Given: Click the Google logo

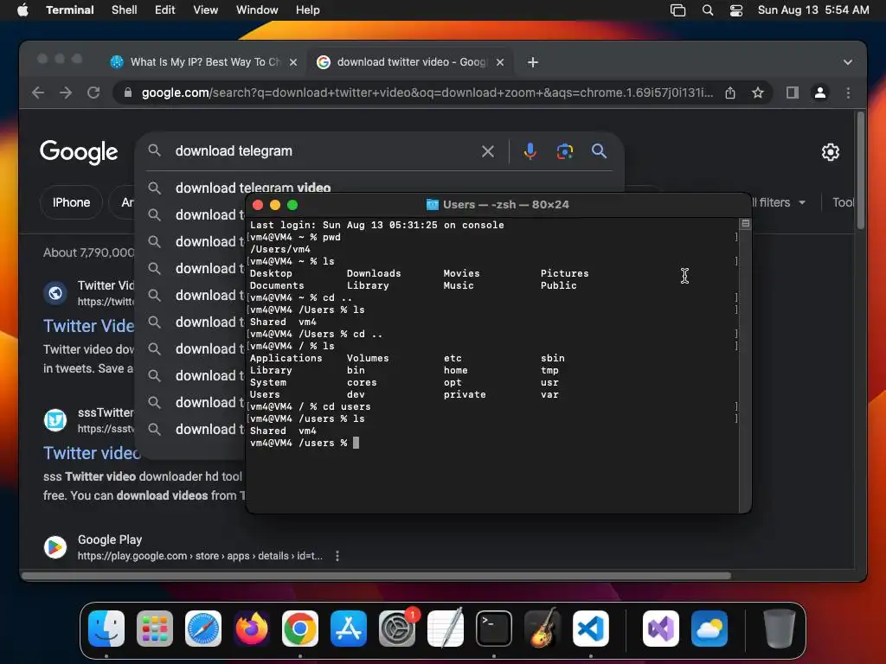Looking at the screenshot, I should click(x=79, y=151).
